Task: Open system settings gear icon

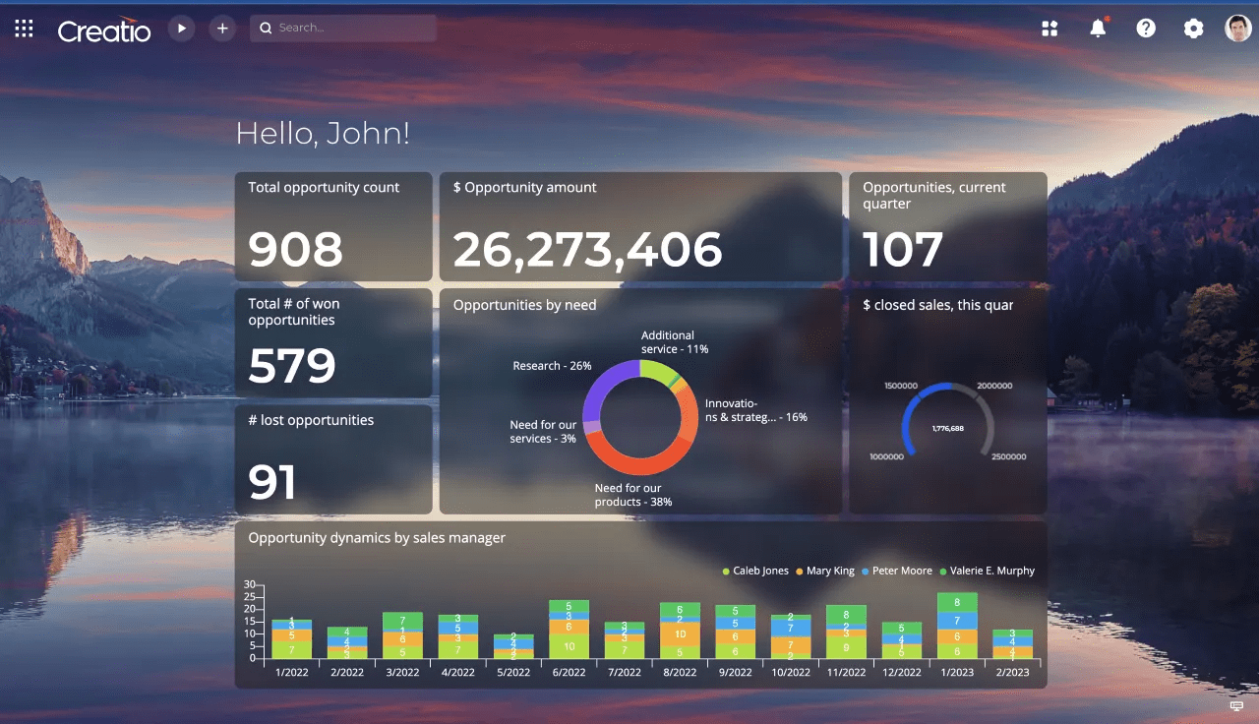Action: (1193, 29)
